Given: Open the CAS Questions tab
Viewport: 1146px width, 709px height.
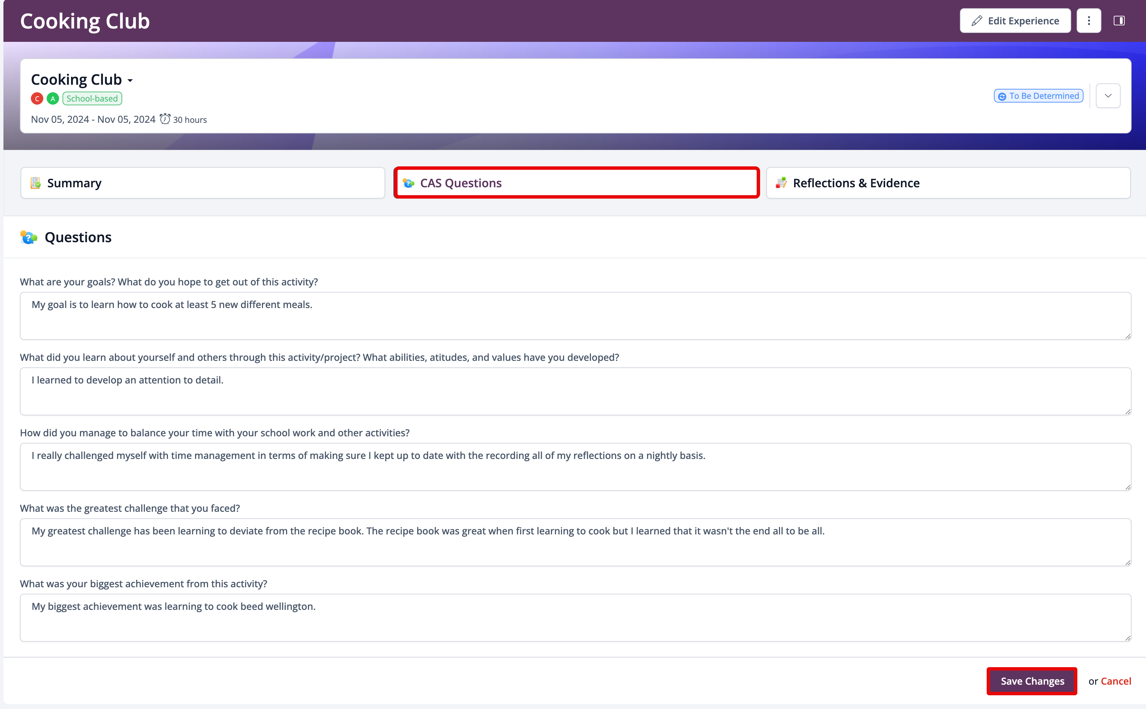Looking at the screenshot, I should click(576, 183).
